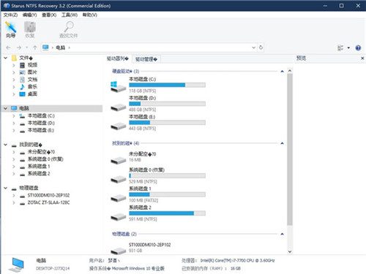
Task: Click the view options icon
Action: [340, 47]
